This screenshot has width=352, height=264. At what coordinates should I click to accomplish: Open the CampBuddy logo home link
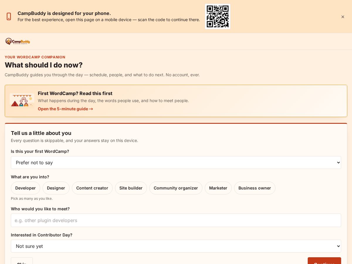18,41
